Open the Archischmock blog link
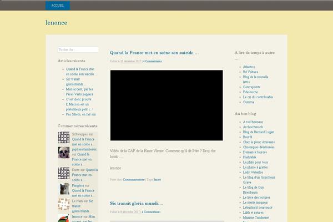Screen dimensions: 333x222 point(253,127)
